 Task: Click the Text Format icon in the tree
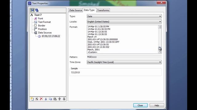pyautogui.click(x=36, y=22)
